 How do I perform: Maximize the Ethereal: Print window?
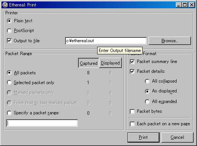point(185,5)
